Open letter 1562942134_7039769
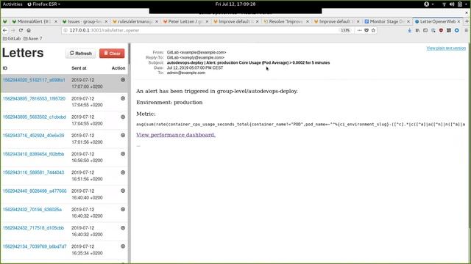This screenshot has height=264, width=471. click(35, 246)
